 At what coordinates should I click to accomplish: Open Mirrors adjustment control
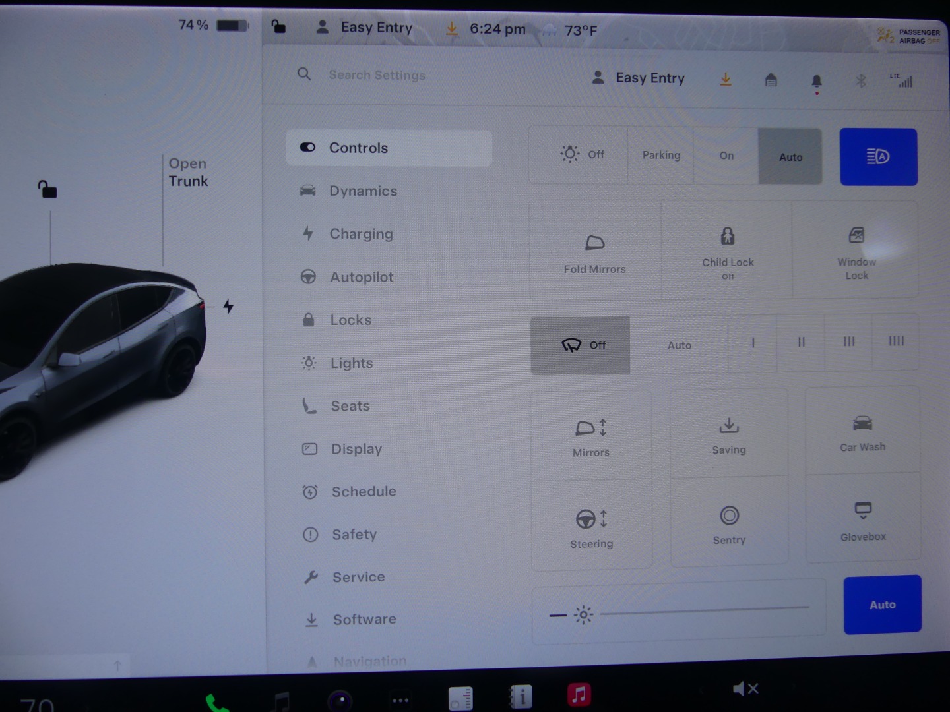pos(591,436)
